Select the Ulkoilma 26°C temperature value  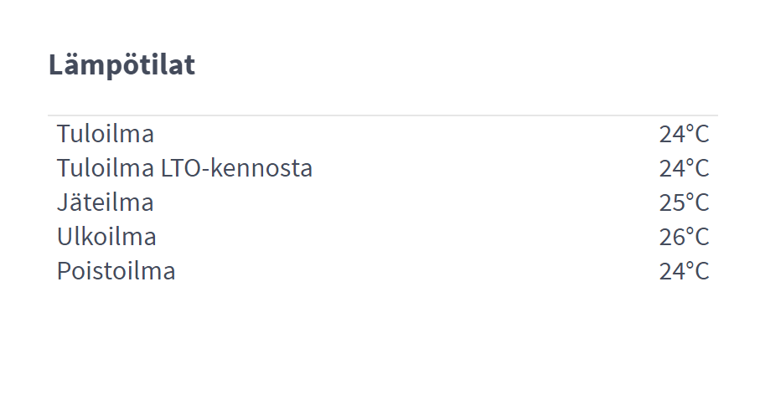pyautogui.click(x=684, y=237)
